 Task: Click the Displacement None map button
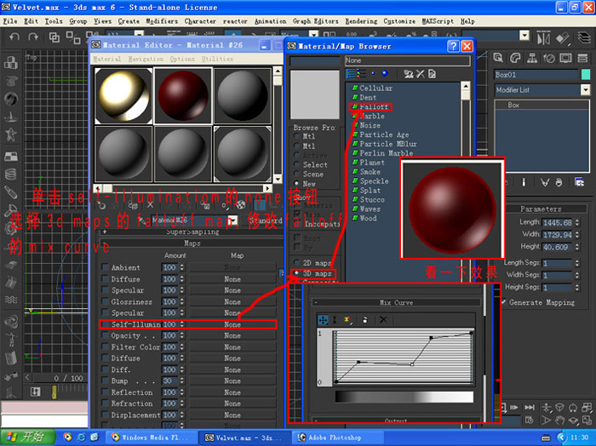coord(232,415)
